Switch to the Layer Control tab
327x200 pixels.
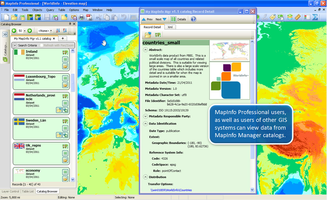pyautogui.click(x=10, y=191)
